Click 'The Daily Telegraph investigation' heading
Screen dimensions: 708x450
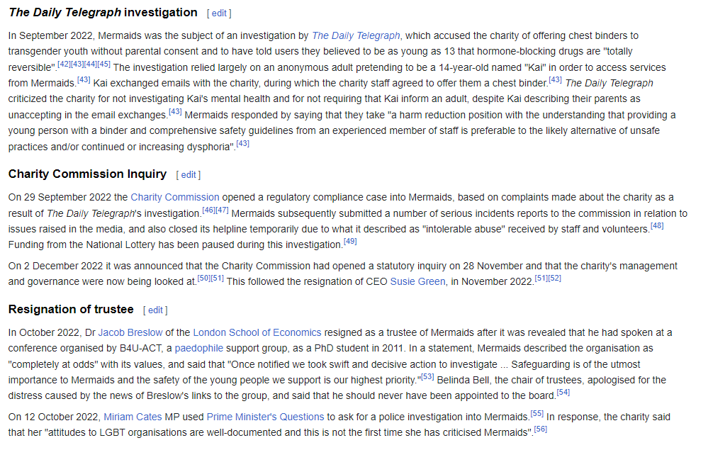click(x=103, y=13)
